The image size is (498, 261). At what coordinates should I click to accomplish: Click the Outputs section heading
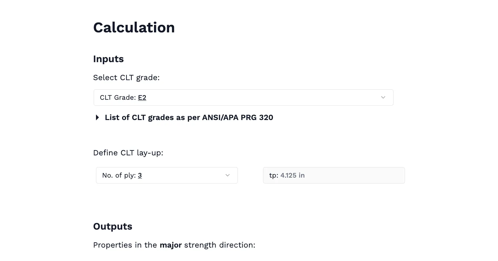tap(113, 226)
